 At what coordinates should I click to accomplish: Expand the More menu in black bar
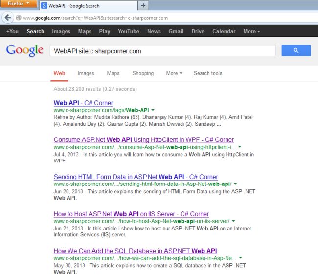pos(251,31)
